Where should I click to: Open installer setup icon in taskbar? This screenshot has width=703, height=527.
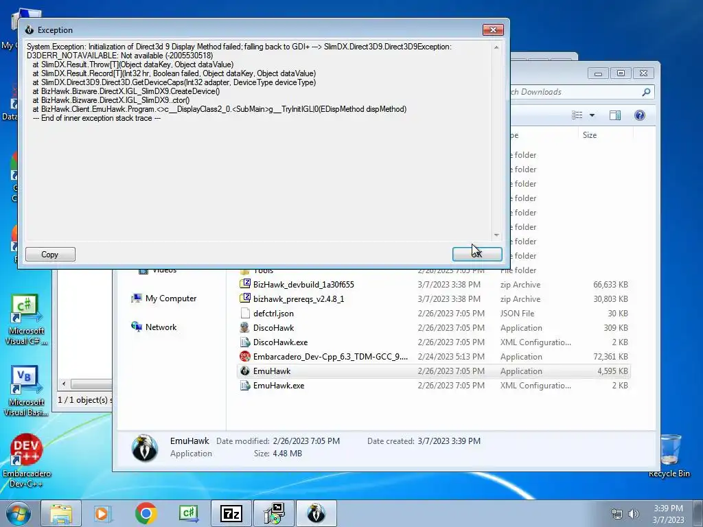[274, 513]
